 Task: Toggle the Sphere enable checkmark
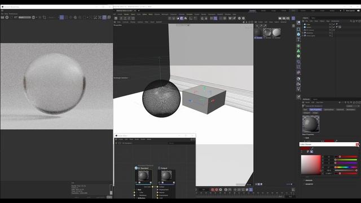pos(334,27)
